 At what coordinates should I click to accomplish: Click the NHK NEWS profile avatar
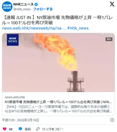[7, 7]
